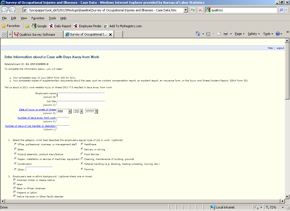Open the Google favorite link
290x211 pixels.
39,26
